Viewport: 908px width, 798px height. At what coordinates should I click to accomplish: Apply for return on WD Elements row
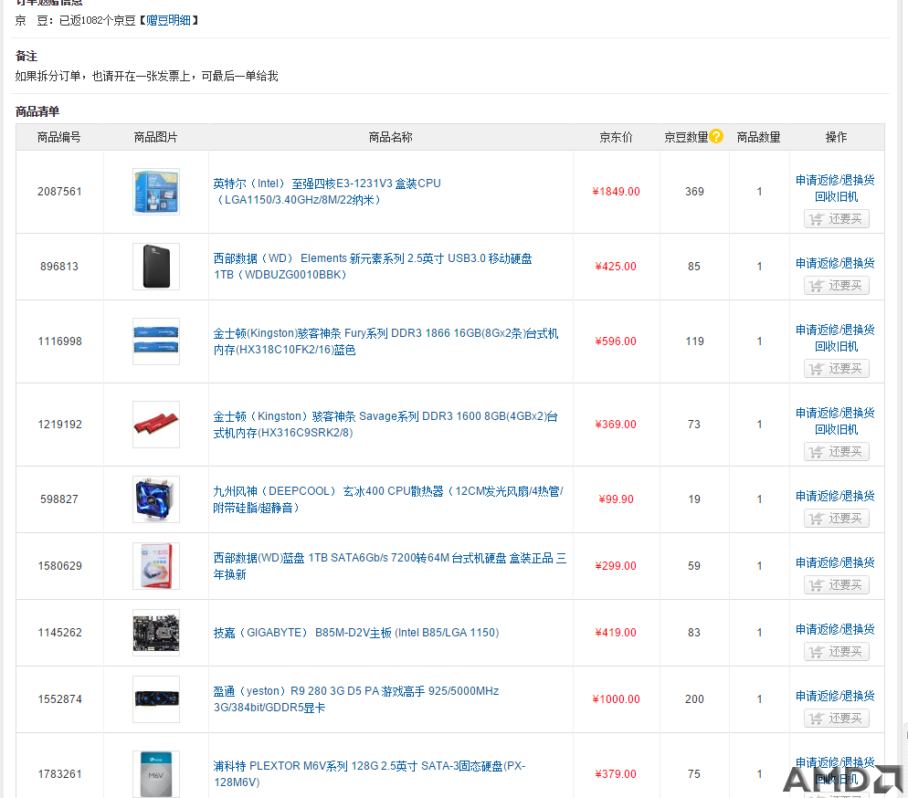coord(835,263)
